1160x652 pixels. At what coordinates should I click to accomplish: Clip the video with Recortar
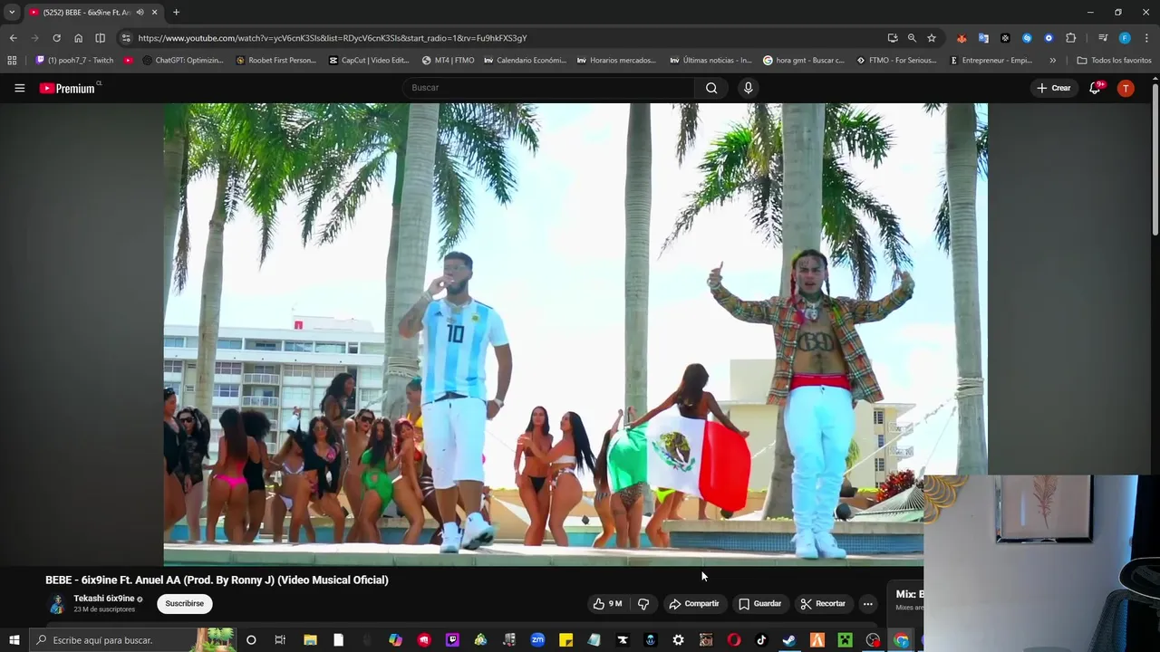(x=823, y=604)
